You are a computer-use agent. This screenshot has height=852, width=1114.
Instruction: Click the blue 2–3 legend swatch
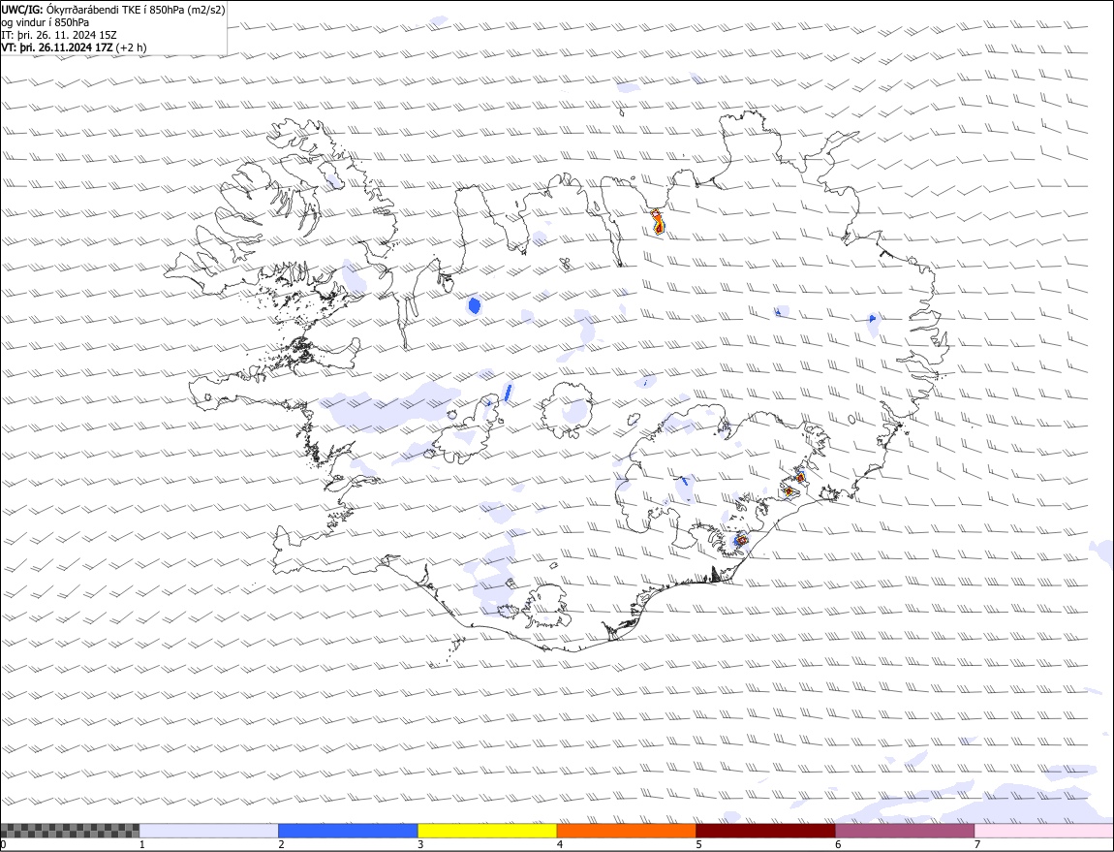pyautogui.click(x=348, y=830)
